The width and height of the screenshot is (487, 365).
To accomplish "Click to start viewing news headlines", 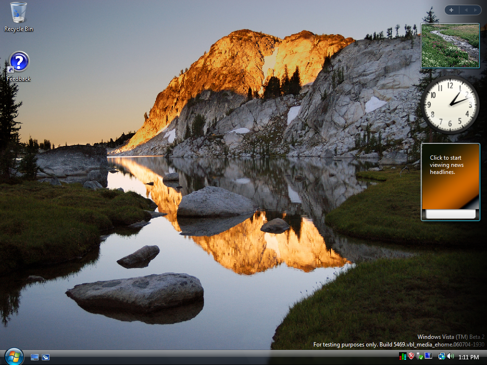I will [447, 165].
